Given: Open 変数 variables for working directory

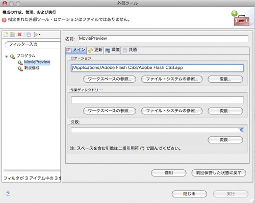Looking at the screenshot, I should [225, 111].
